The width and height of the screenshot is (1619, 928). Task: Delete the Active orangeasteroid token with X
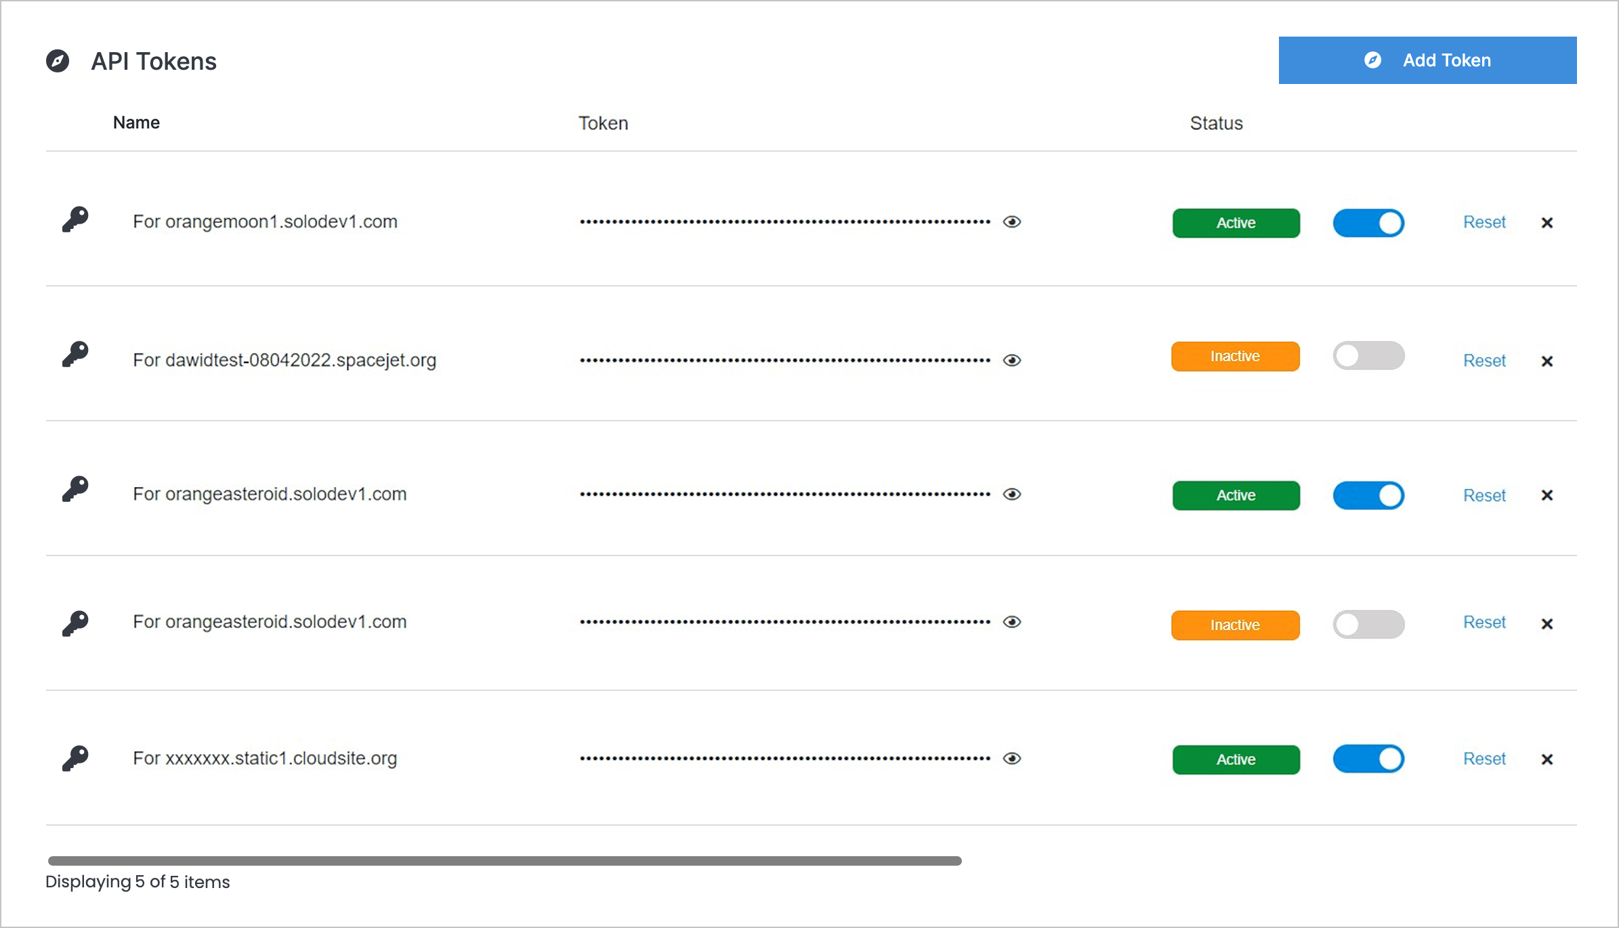tap(1547, 495)
